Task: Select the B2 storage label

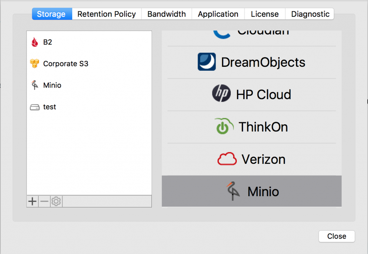Action: click(48, 42)
